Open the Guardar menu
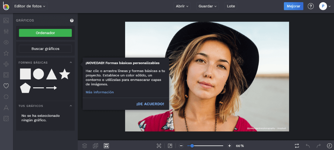The height and width of the screenshot is (150, 334). [208, 6]
